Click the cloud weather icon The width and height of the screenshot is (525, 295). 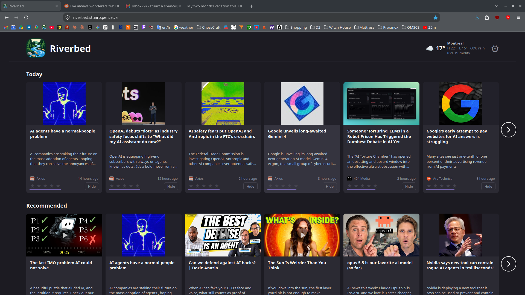430,48
